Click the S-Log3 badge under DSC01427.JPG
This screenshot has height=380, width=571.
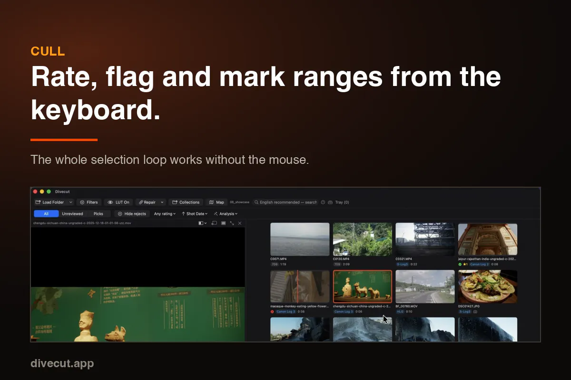[x=465, y=312]
